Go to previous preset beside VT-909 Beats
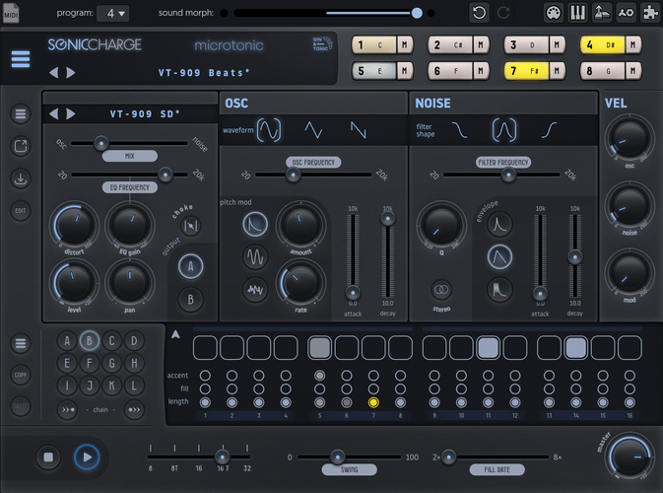This screenshot has width=663, height=493. [54, 73]
